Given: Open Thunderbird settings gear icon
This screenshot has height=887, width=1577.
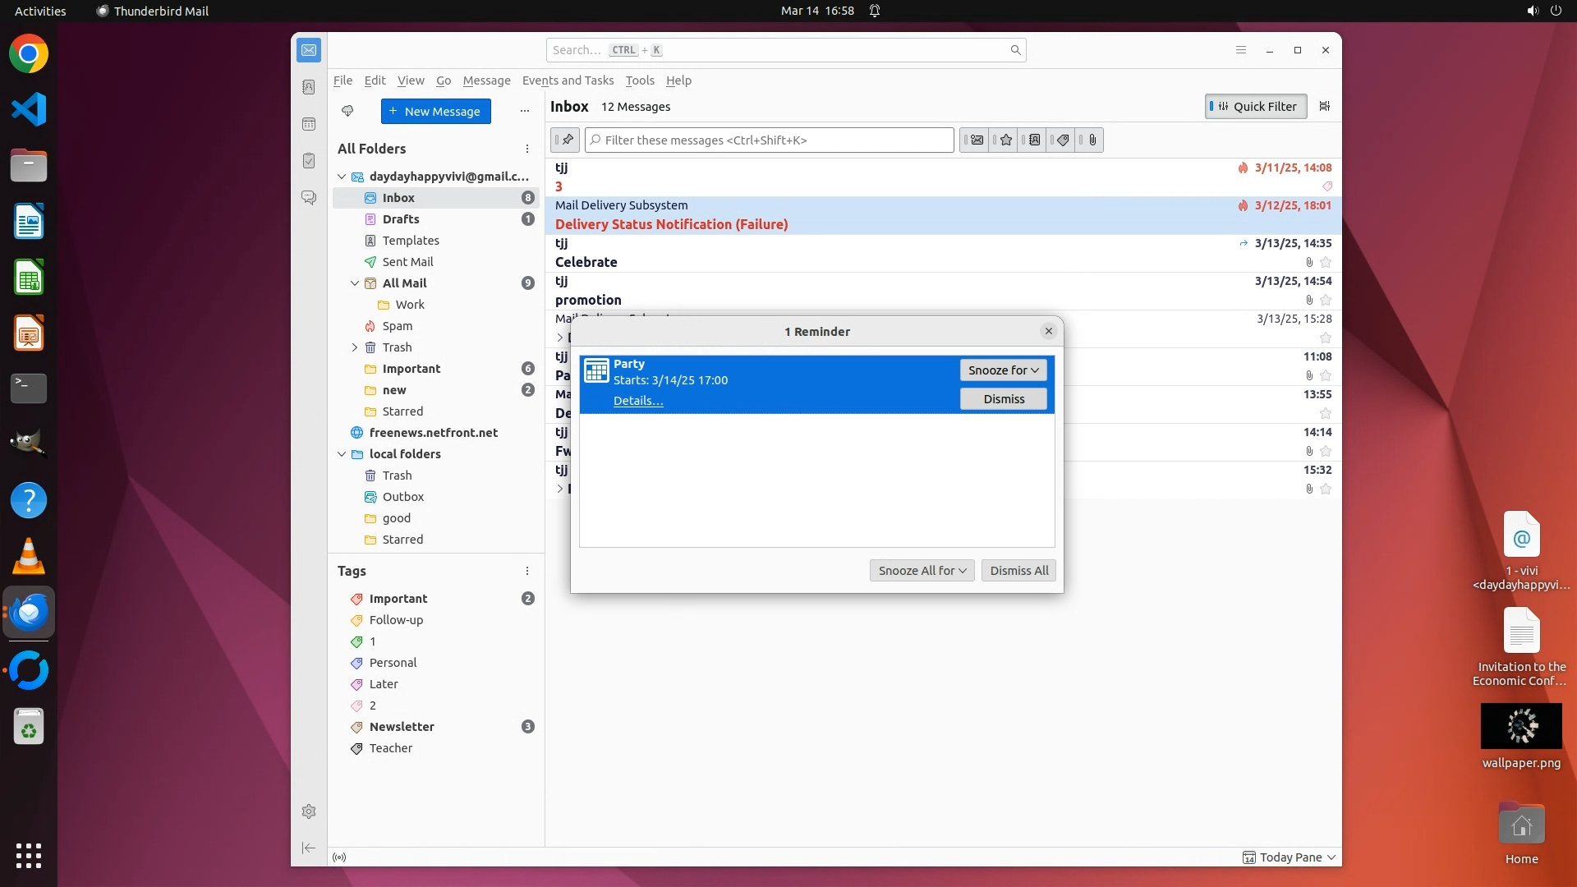Looking at the screenshot, I should [x=309, y=811].
